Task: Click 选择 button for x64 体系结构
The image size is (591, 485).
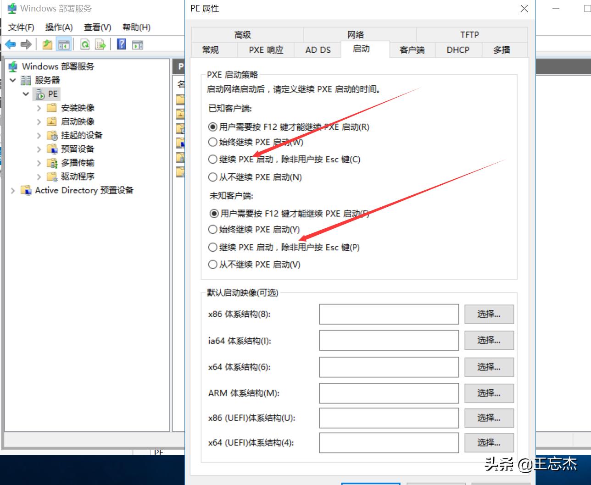Action: [489, 367]
